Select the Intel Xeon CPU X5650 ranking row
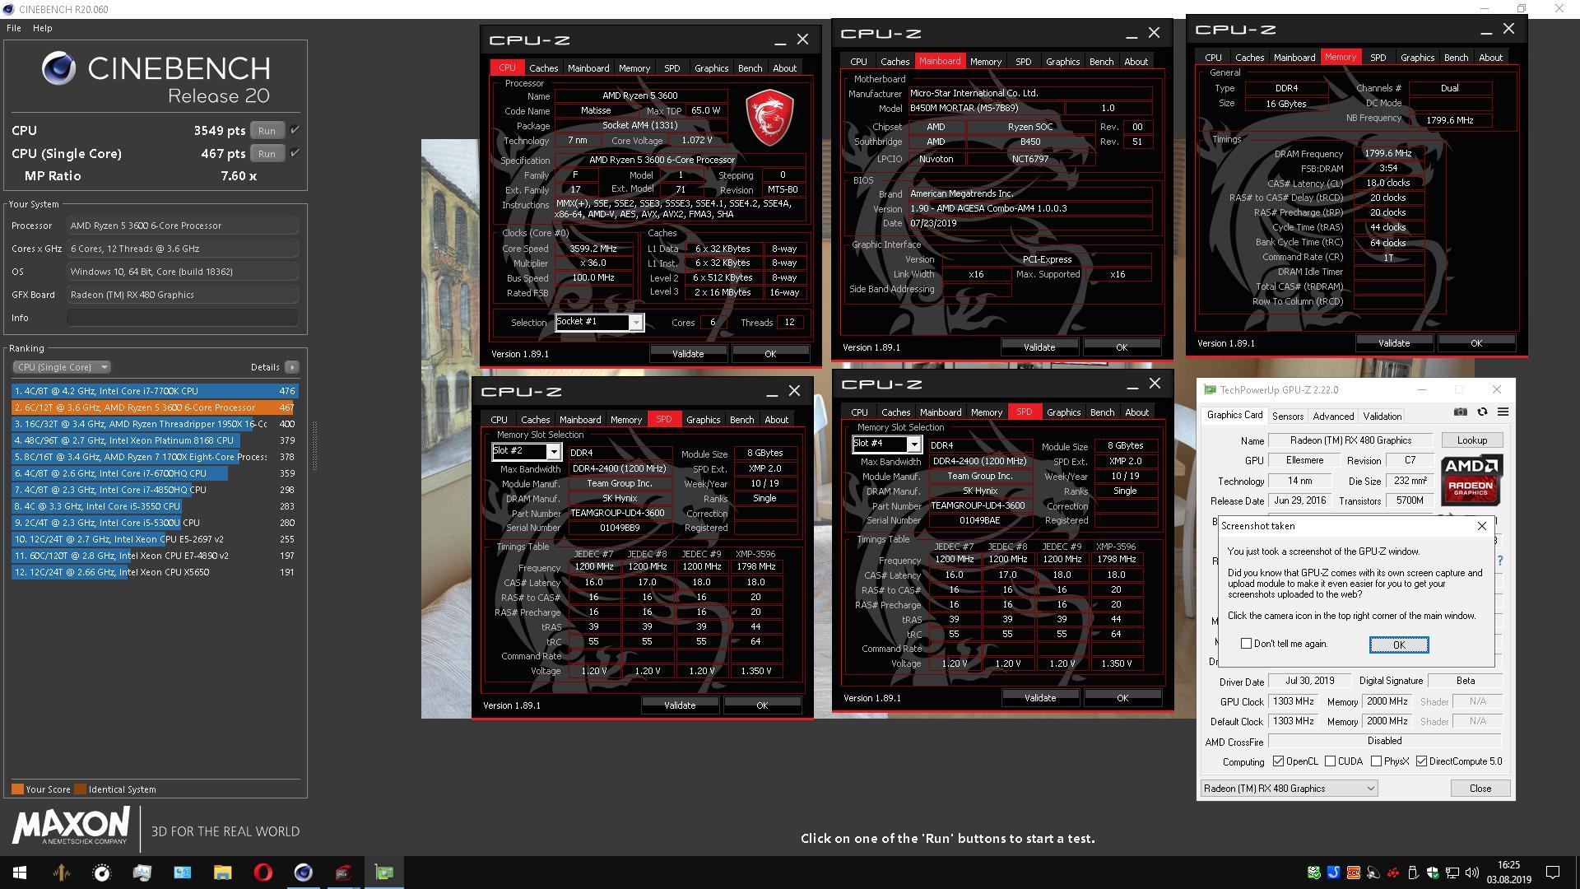1580x889 pixels. [155, 572]
